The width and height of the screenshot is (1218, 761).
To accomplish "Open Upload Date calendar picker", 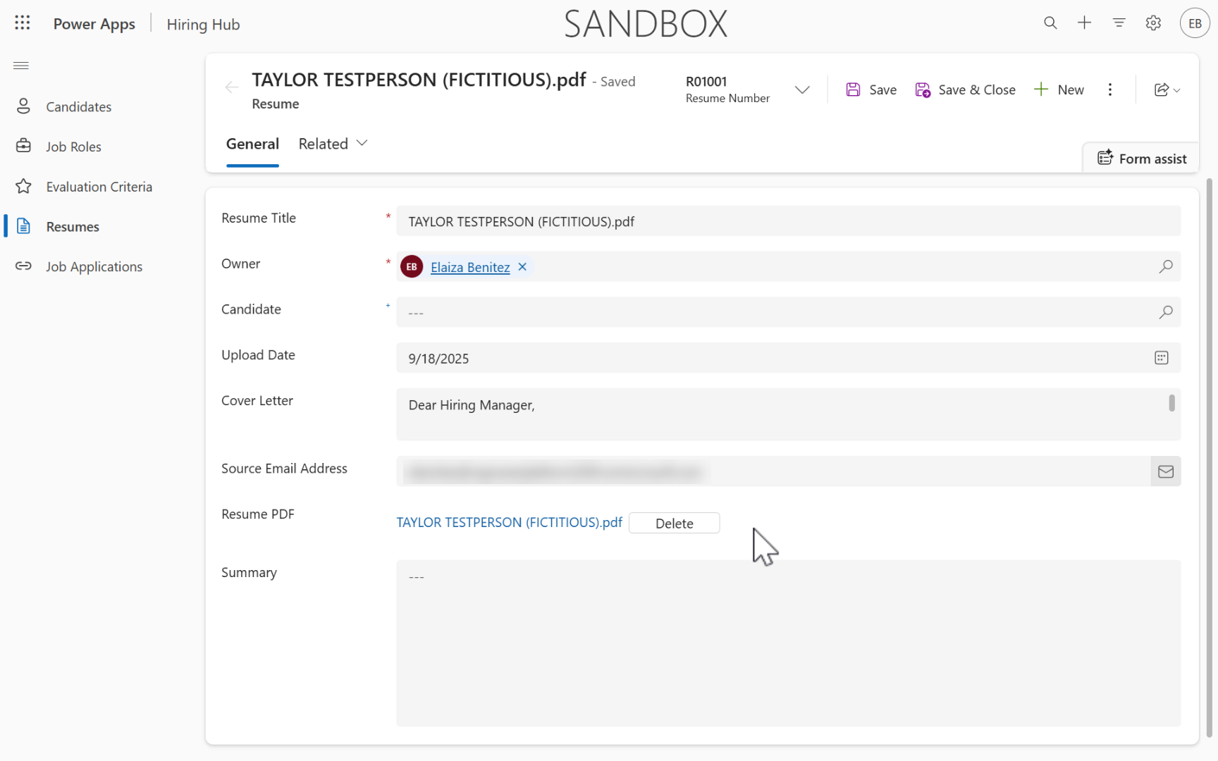I will point(1161,358).
